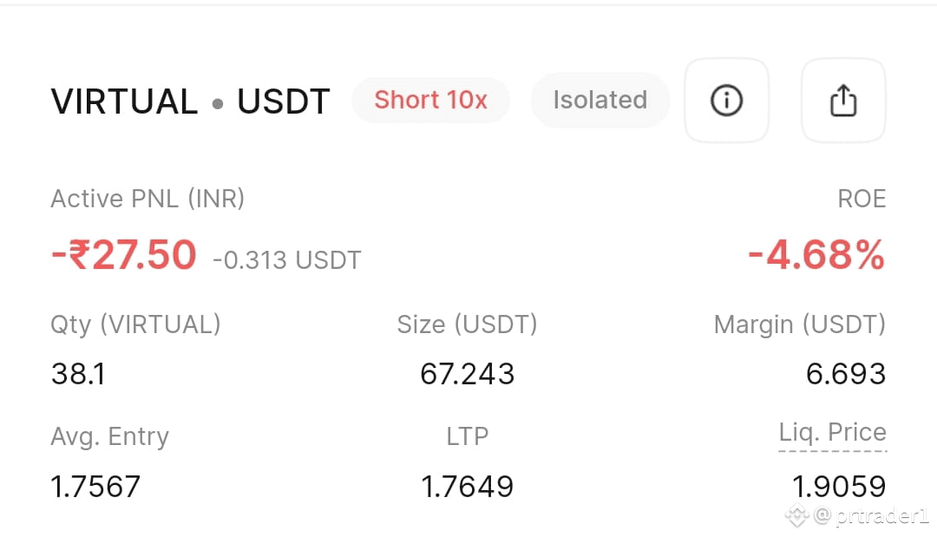This screenshot has width=937, height=537.
Task: Click the LTP value 1.7649
Action: 468,486
